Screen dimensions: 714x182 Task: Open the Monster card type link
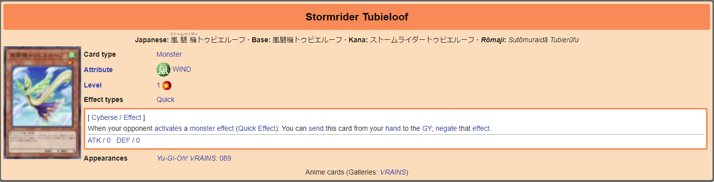(x=169, y=54)
